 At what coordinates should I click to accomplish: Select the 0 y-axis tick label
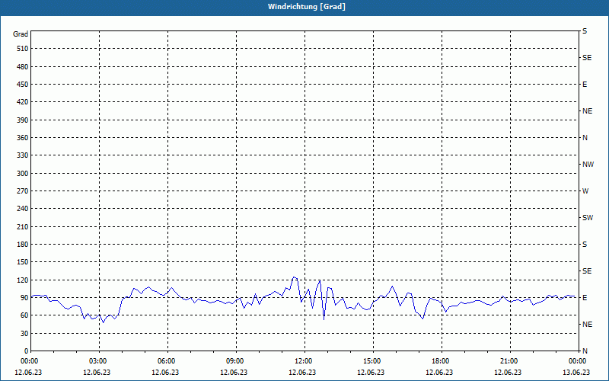pyautogui.click(x=26, y=351)
